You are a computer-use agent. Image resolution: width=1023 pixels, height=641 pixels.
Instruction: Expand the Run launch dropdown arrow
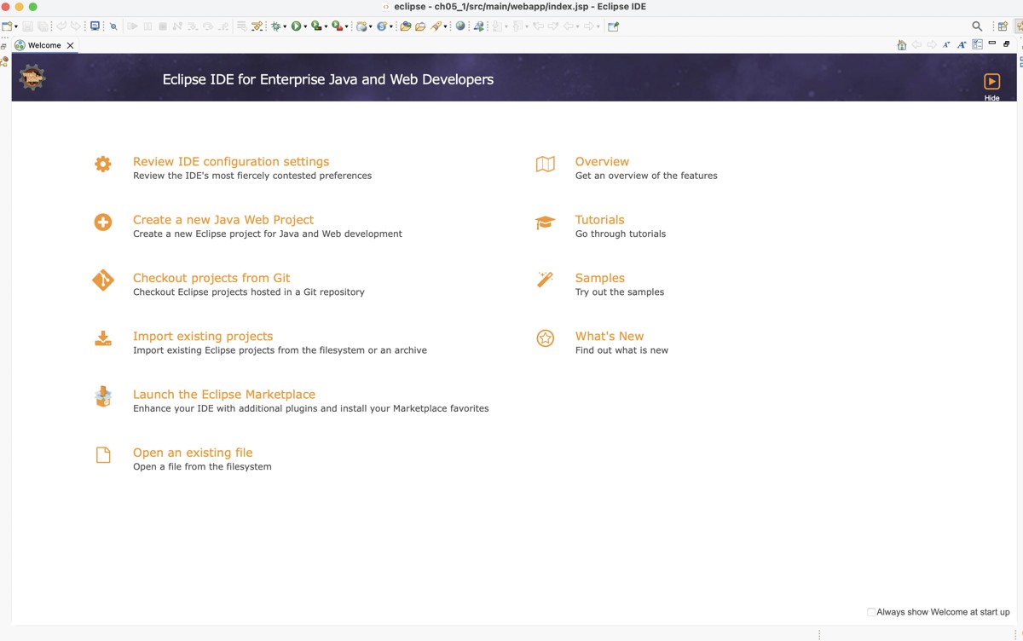click(x=305, y=26)
